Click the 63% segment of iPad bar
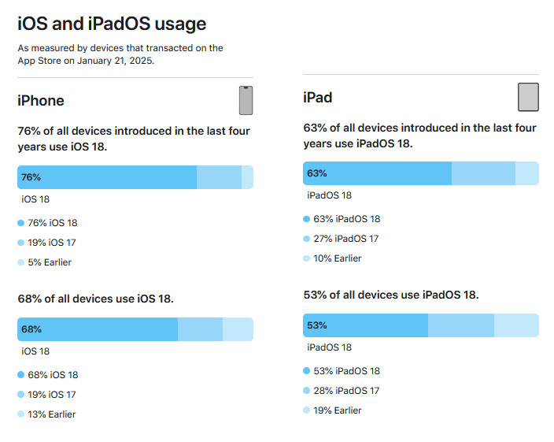554x442 pixels. (378, 173)
